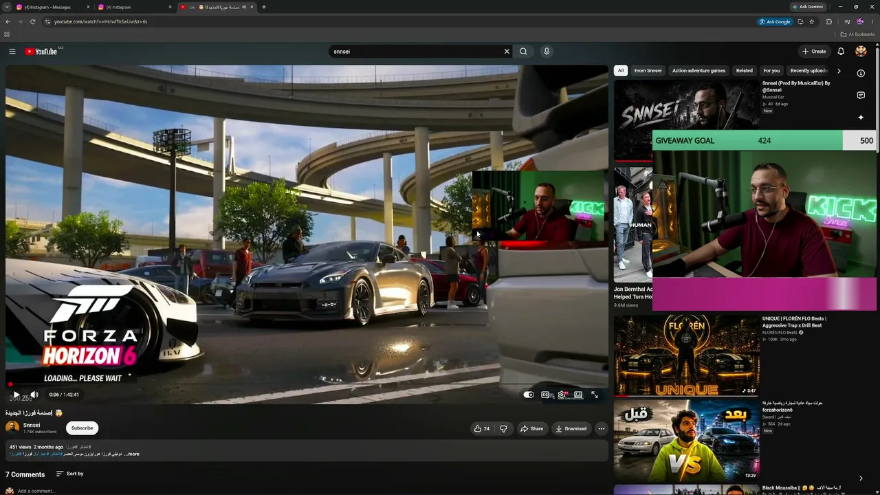
Task: Open the forzahorizon6 'VS' video thumbnail
Action: (687, 441)
